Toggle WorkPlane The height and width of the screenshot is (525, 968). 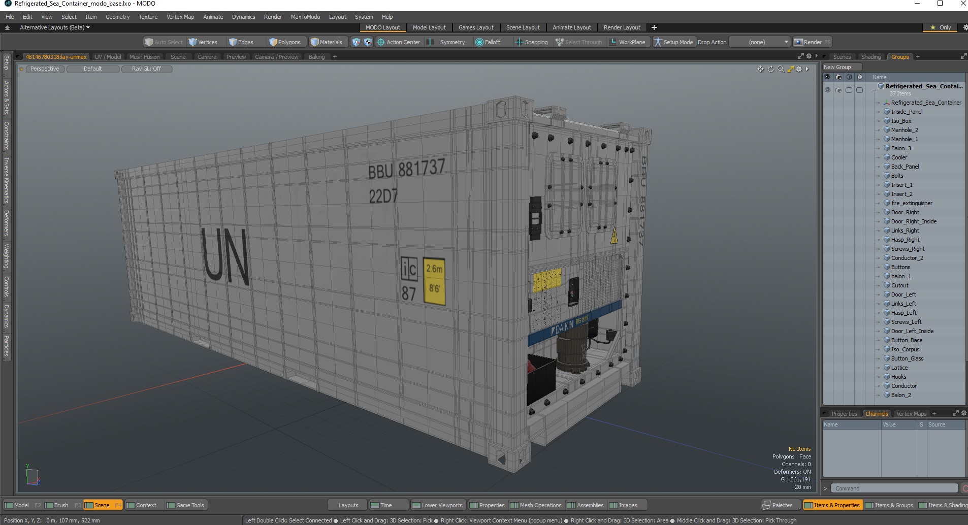(627, 42)
